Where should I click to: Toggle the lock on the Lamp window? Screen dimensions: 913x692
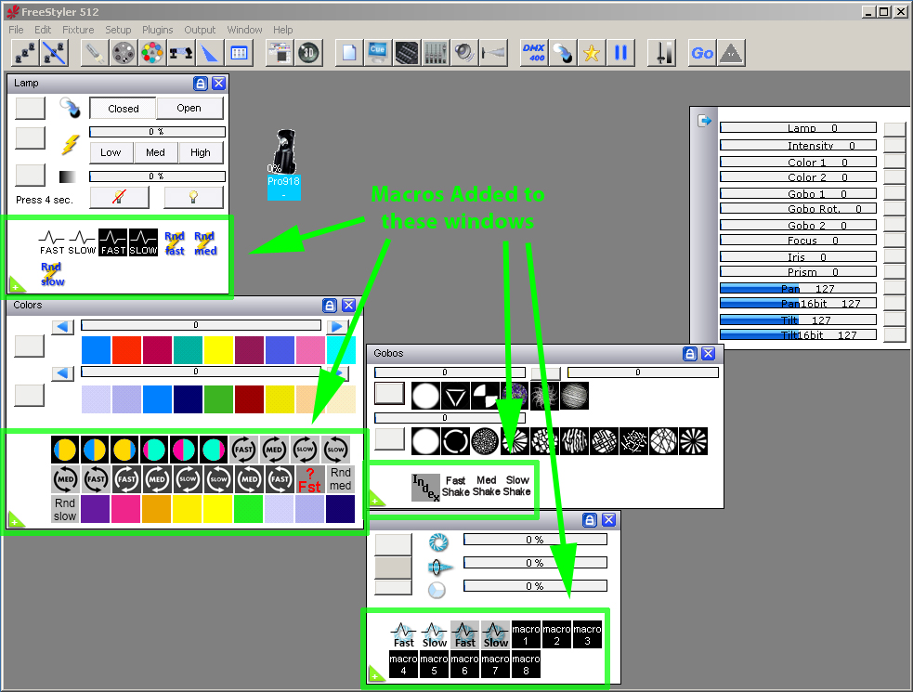[x=201, y=84]
